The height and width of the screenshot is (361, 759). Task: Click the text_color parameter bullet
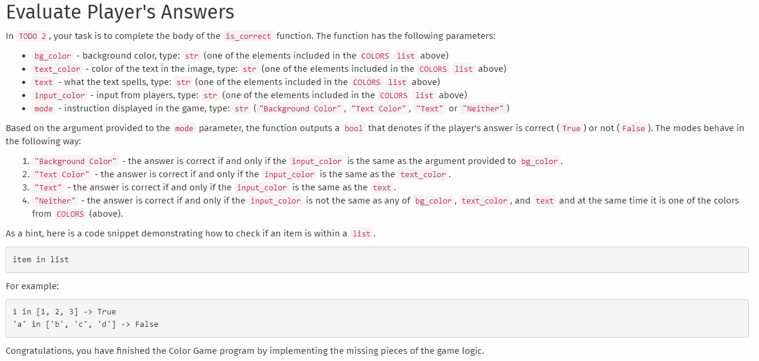click(x=58, y=69)
